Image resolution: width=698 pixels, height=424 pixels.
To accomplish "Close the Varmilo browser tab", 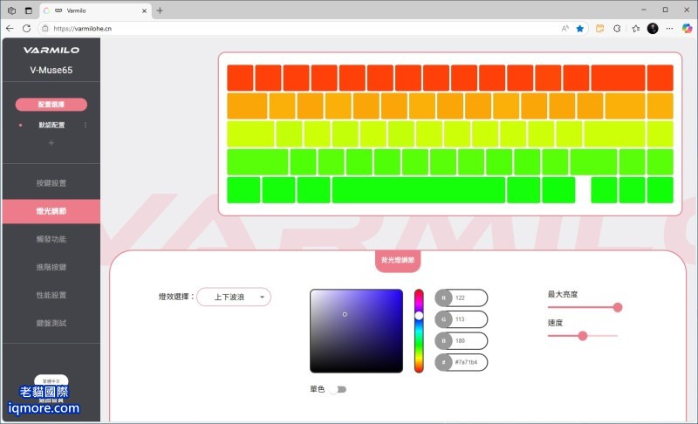I will pyautogui.click(x=144, y=10).
